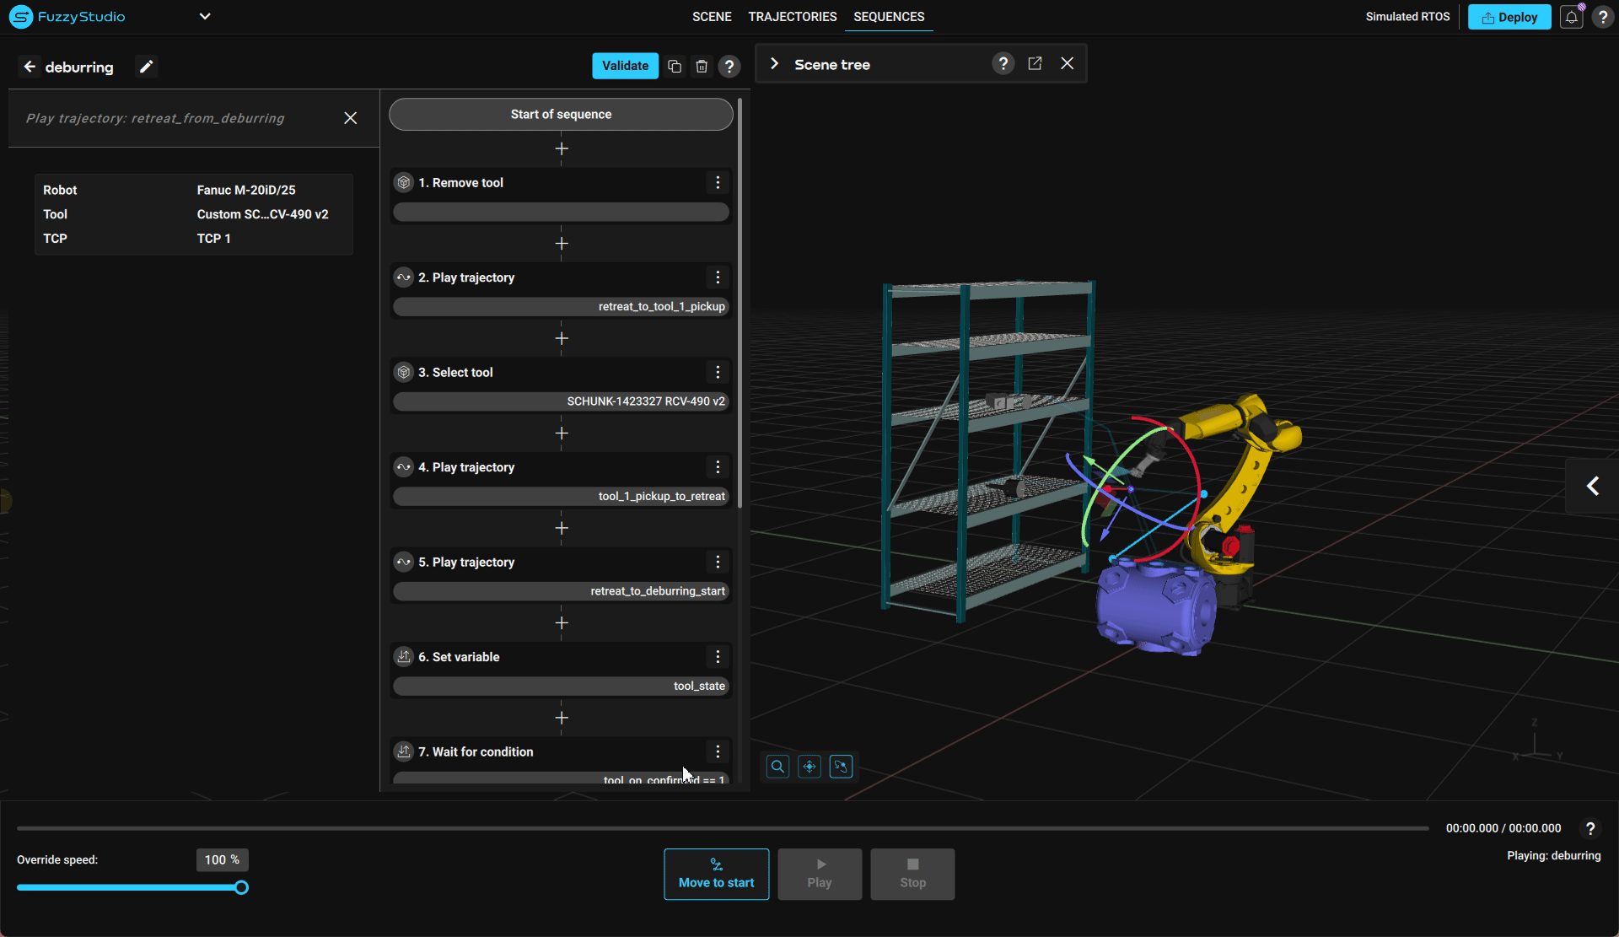Expand the Scene tree panel chevron

coord(774,64)
